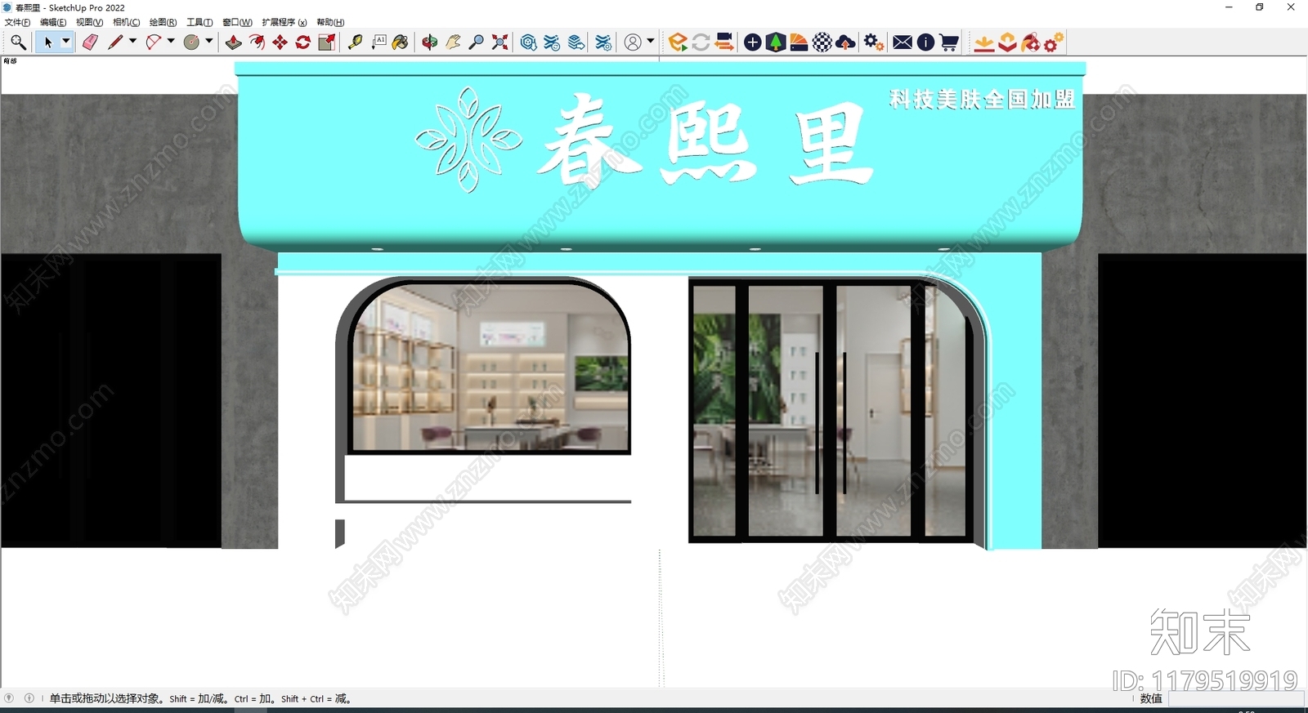The width and height of the screenshot is (1308, 713).
Task: Open the 工具(T) menu
Action: tap(199, 22)
